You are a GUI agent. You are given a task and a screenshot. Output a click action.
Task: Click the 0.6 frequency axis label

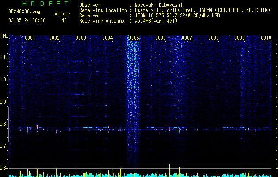[4, 168]
